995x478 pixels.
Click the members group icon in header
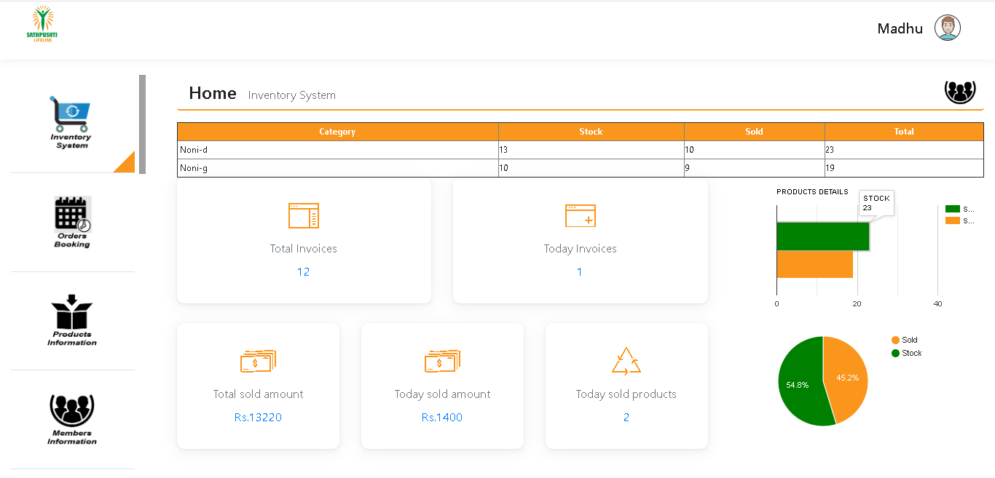959,92
